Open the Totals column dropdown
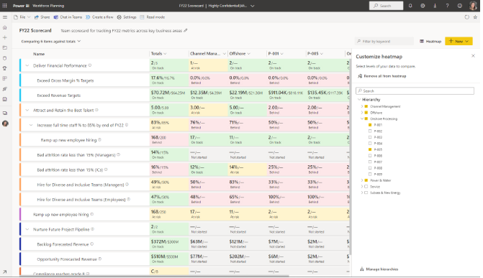Image resolution: width=483 pixels, height=278 pixels. pyautogui.click(x=165, y=53)
